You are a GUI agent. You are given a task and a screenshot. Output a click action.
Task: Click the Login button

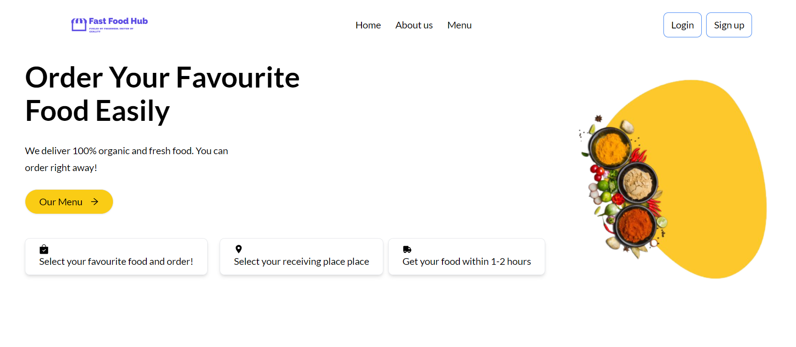[682, 25]
